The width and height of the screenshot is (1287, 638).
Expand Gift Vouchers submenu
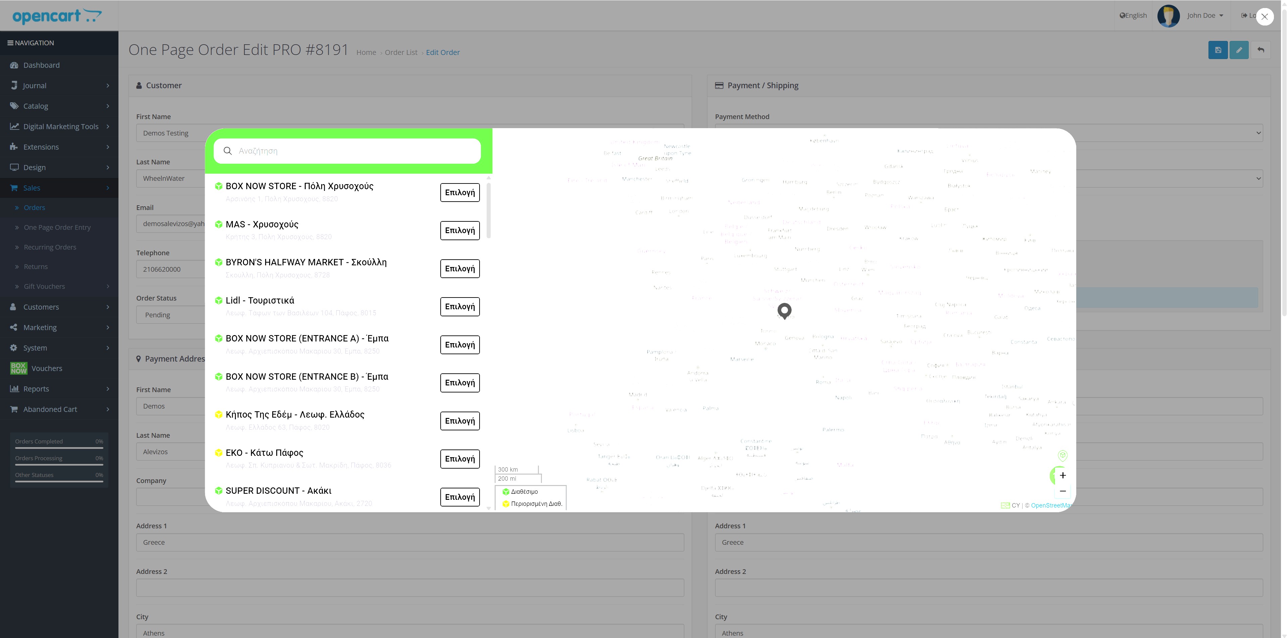click(x=59, y=286)
